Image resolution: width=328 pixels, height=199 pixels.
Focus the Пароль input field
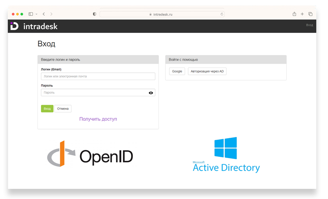tap(98, 92)
